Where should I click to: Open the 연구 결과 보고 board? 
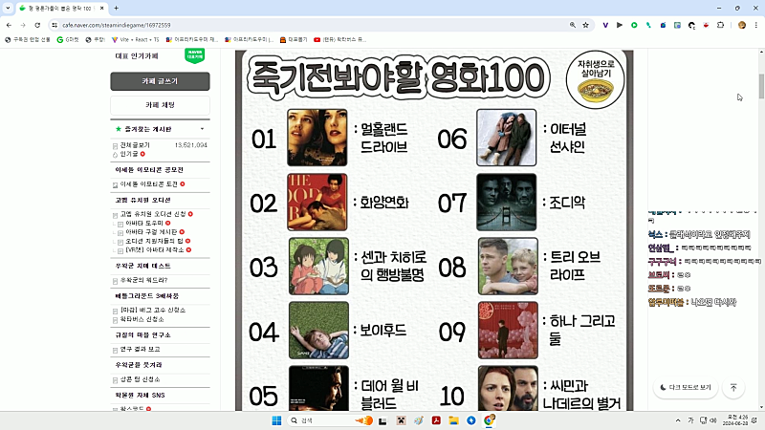tap(140, 350)
